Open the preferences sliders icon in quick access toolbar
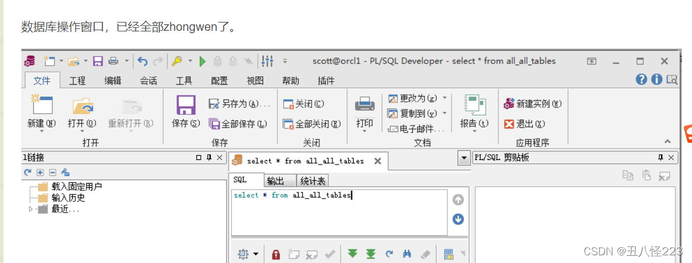Image resolution: width=692 pixels, height=263 pixels. point(267,61)
